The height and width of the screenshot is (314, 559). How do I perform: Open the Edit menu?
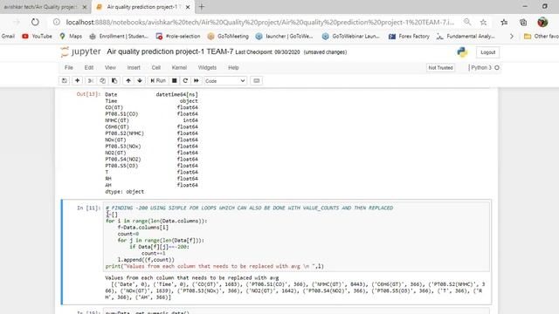(x=89, y=68)
